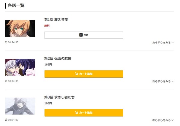Click clock icon beside 00:24:07 duration
180x126 pixels.
(x=6, y=120)
